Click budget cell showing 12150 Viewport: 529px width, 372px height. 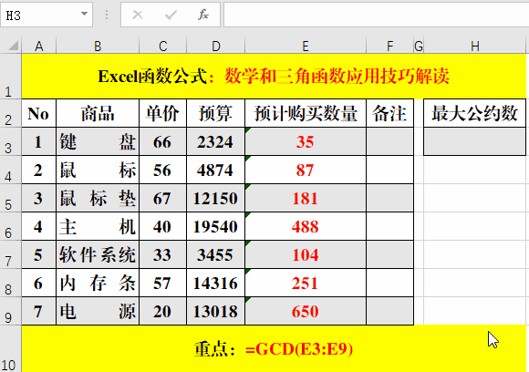pyautogui.click(x=215, y=199)
